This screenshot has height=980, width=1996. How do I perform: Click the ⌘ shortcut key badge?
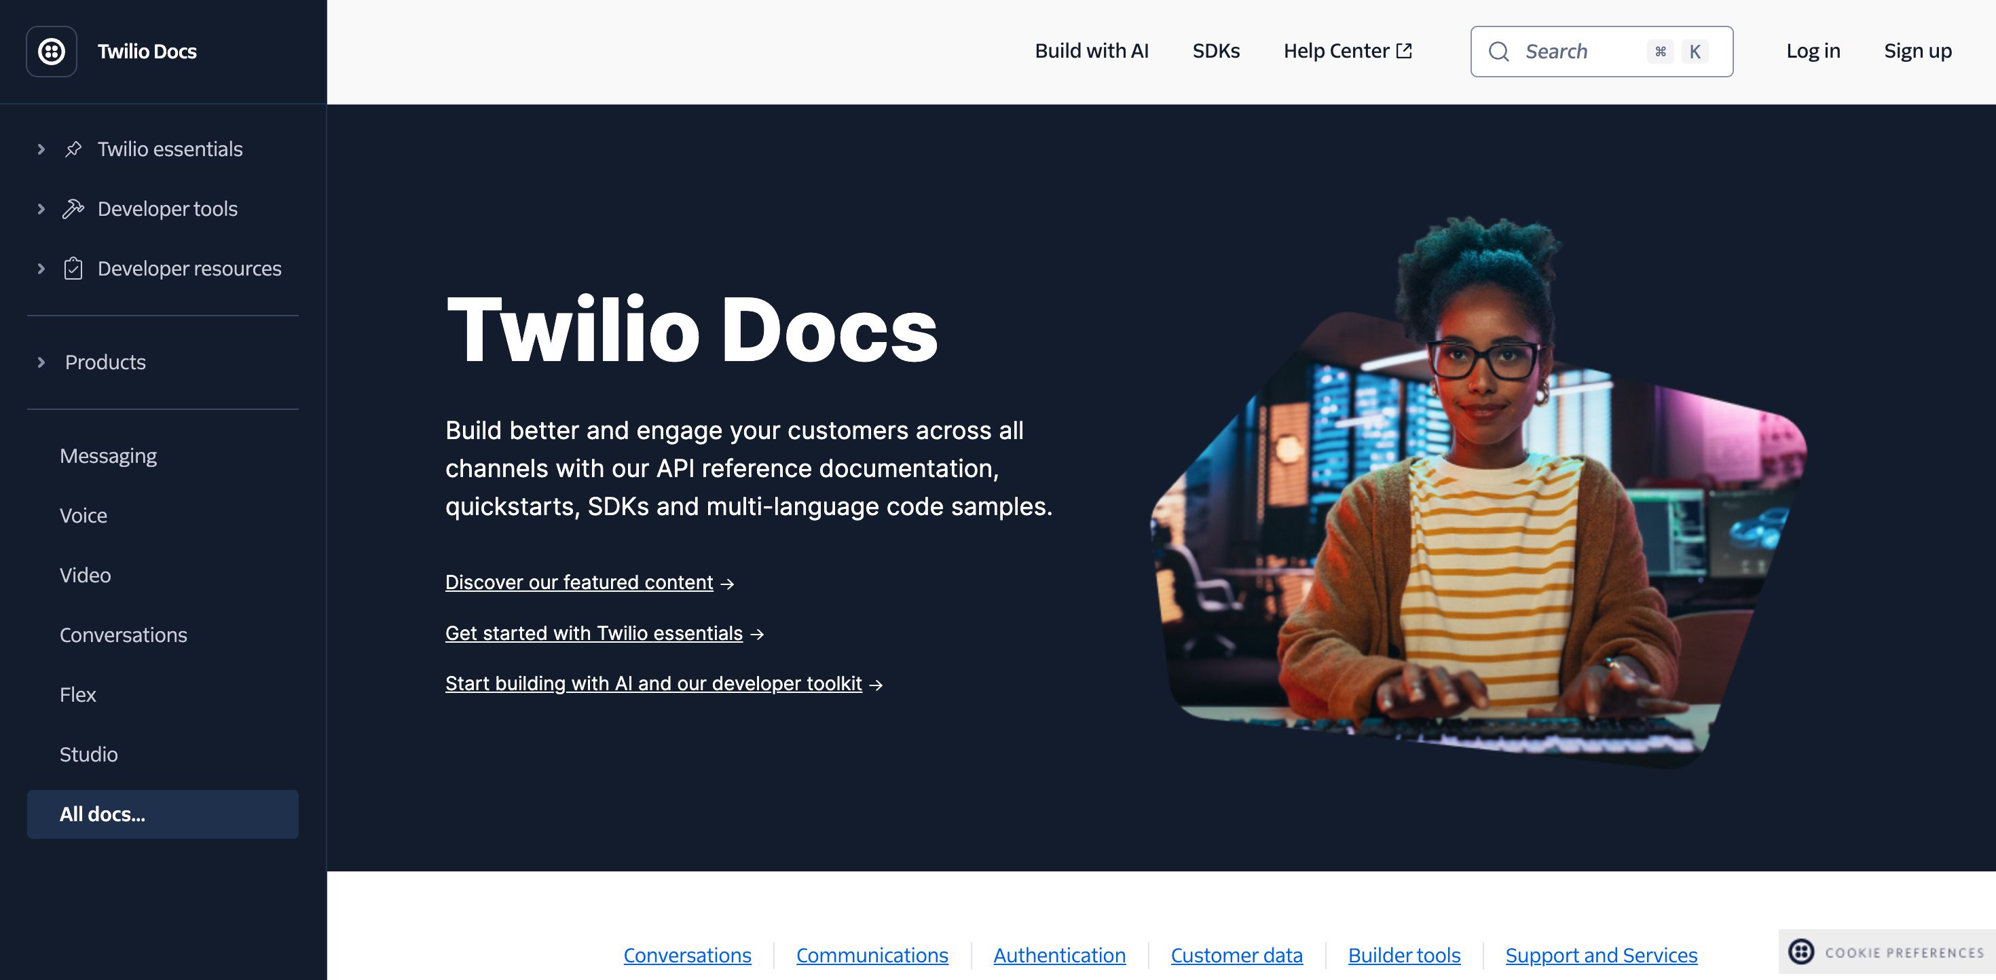click(x=1661, y=51)
